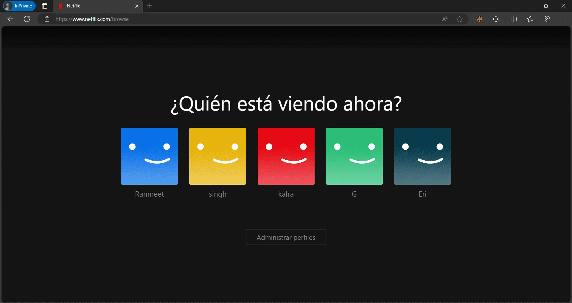The width and height of the screenshot is (572, 303).
Task: Activate the Read aloud icon
Action: pyautogui.click(x=444, y=19)
